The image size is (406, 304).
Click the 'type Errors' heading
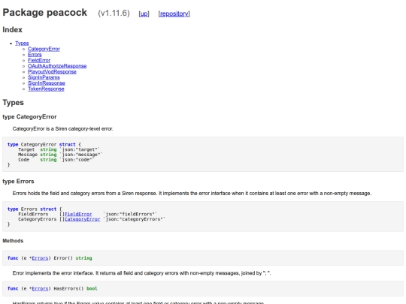coord(18,182)
